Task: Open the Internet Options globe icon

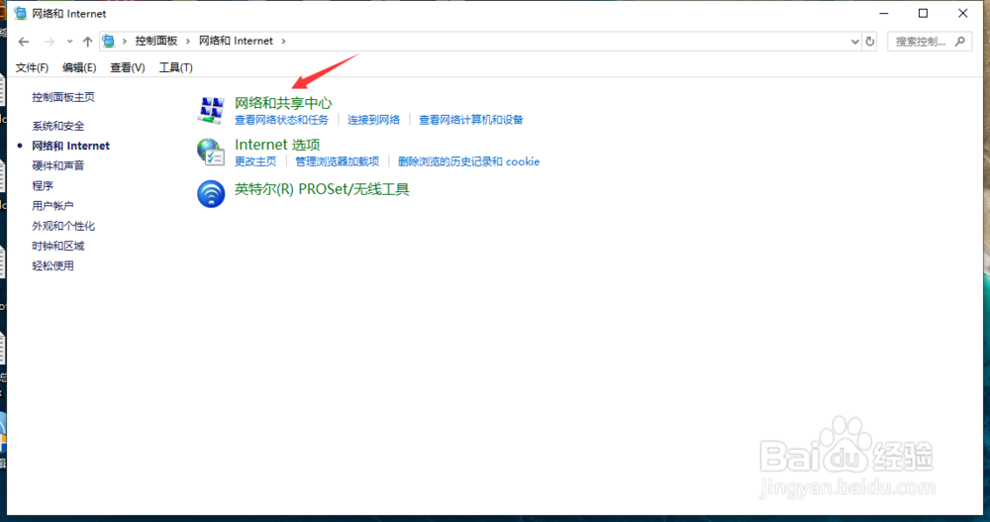Action: [x=211, y=152]
